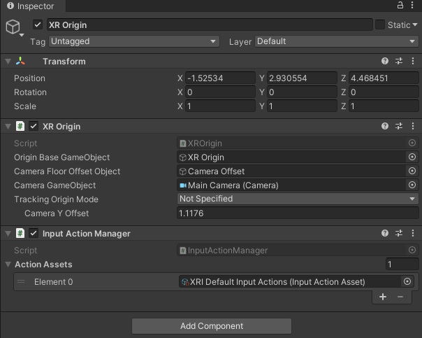
Task: Open XR Origin component preset settings
Action: (x=399, y=126)
